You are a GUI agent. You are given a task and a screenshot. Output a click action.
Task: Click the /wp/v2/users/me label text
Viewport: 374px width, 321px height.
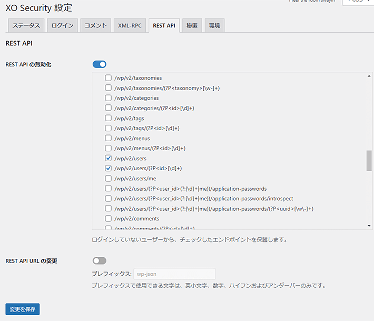(x=135, y=179)
